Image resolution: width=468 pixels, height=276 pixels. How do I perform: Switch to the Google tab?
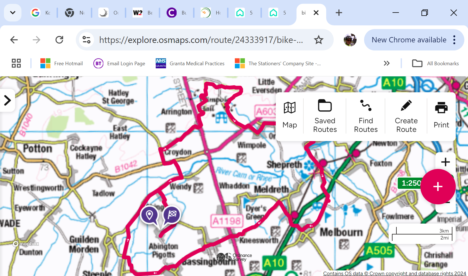41,13
